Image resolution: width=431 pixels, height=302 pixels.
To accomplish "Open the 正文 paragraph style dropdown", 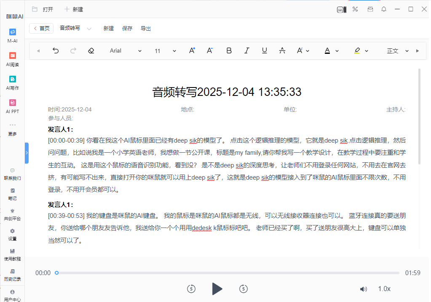I will pyautogui.click(x=398, y=51).
